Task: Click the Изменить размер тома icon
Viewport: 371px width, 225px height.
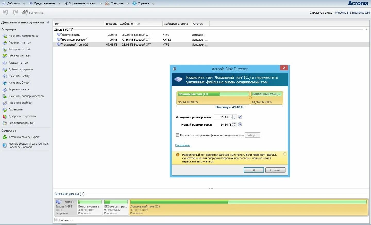Action: coord(4,36)
